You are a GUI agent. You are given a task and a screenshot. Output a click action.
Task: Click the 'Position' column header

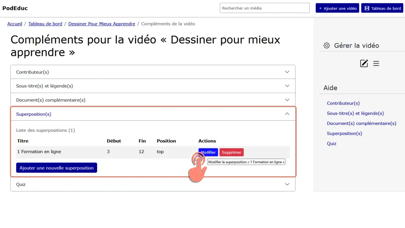click(167, 141)
